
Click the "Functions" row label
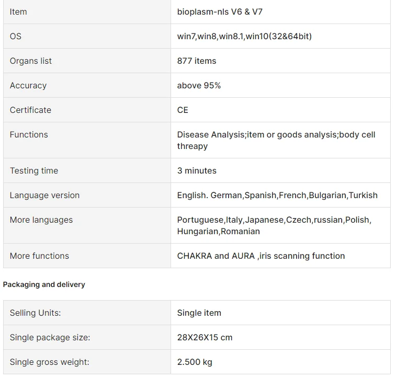[x=29, y=134]
